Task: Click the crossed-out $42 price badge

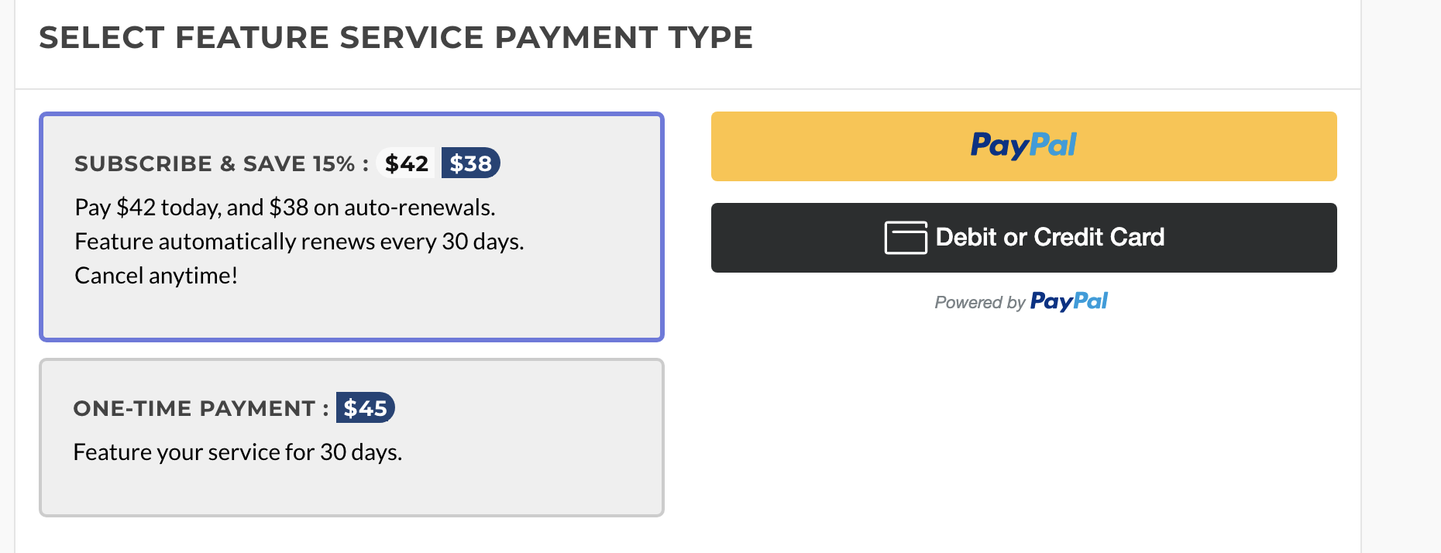Action: [407, 163]
